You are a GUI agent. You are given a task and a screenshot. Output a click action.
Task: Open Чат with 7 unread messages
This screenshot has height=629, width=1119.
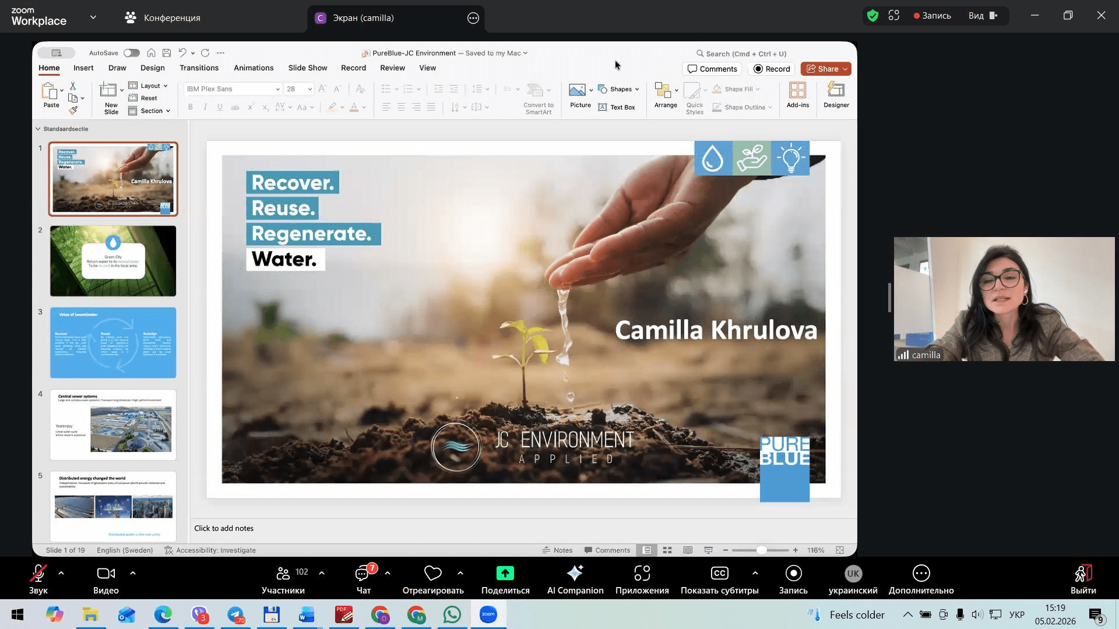point(363,574)
